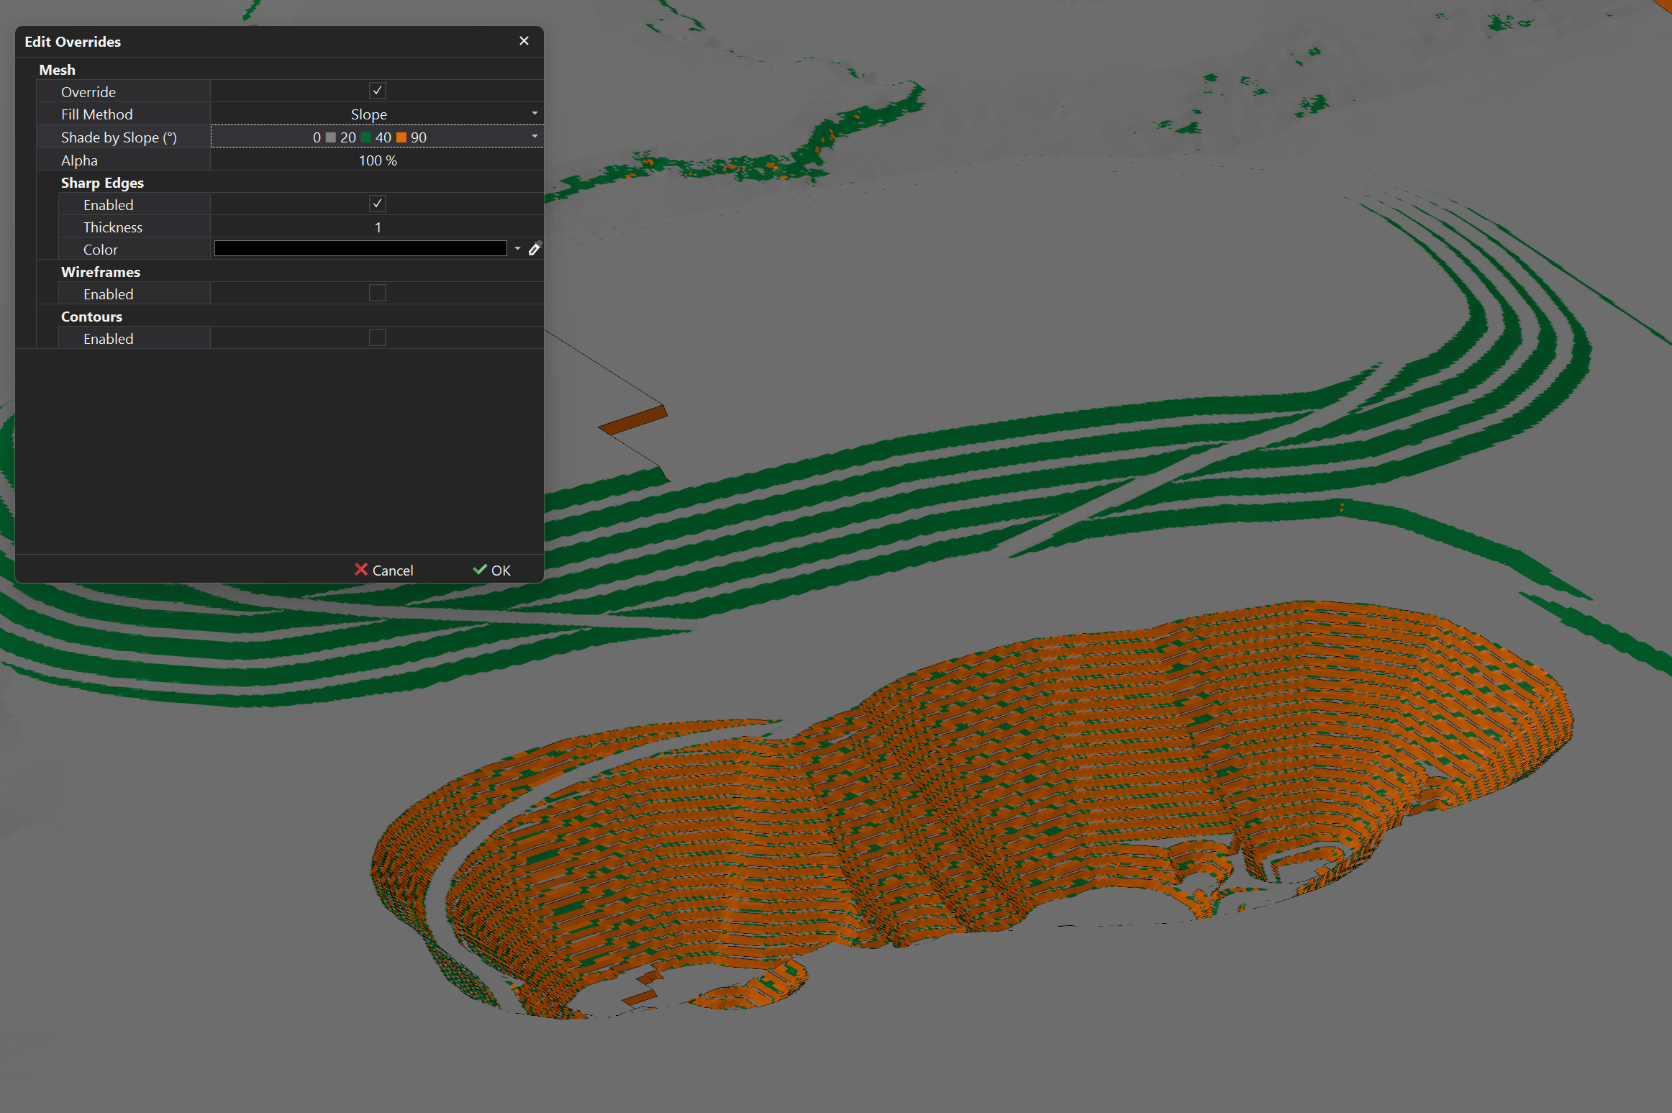Click the green 40-degree slope swatch

click(x=365, y=137)
